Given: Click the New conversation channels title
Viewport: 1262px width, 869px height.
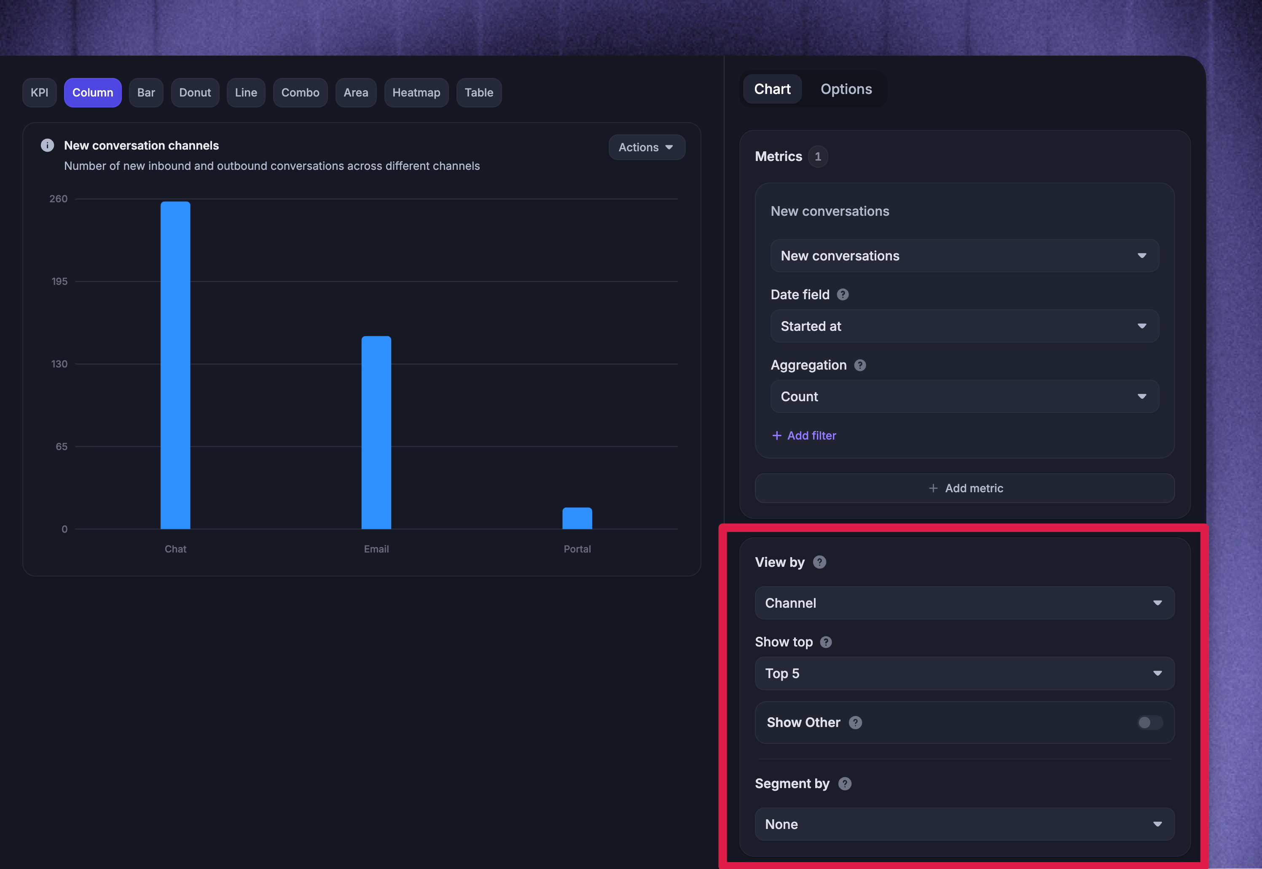Looking at the screenshot, I should coord(142,145).
